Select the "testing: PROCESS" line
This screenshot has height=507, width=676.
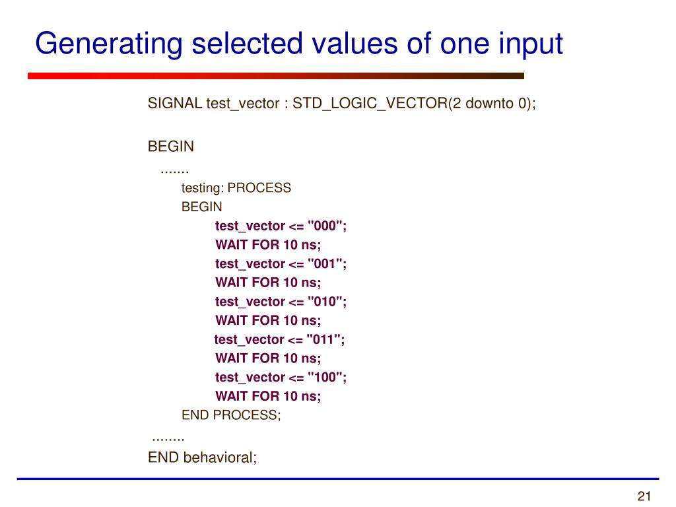236,188
